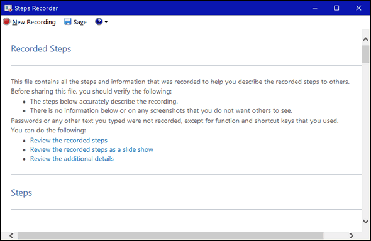The height and width of the screenshot is (241, 371).
Task: Click the horizontal scrollbar thumb
Action: (170, 235)
